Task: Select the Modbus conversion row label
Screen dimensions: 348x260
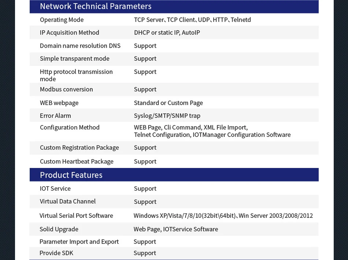Action: point(66,89)
